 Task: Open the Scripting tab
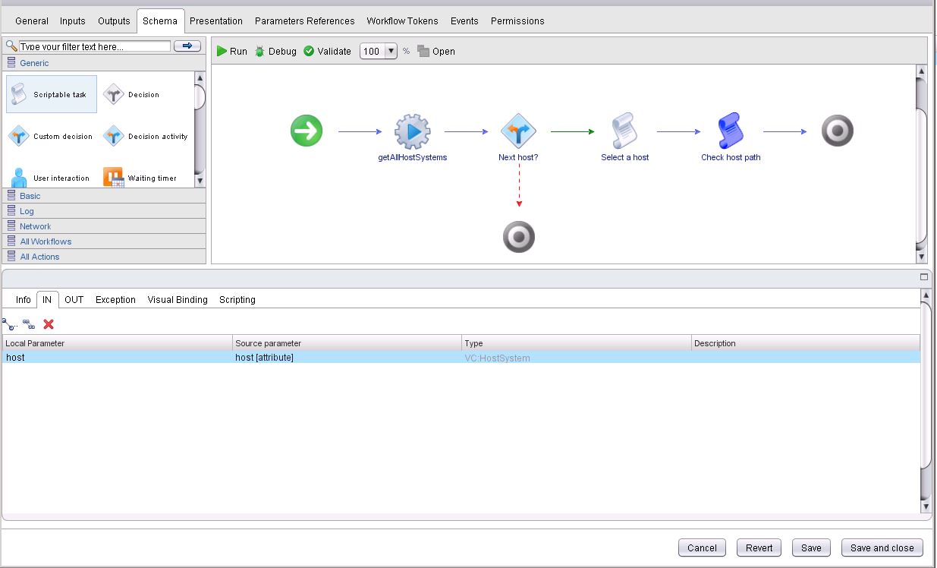(x=237, y=300)
